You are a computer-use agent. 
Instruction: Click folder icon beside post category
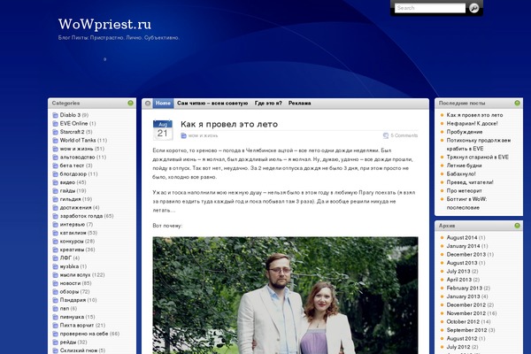coord(183,135)
